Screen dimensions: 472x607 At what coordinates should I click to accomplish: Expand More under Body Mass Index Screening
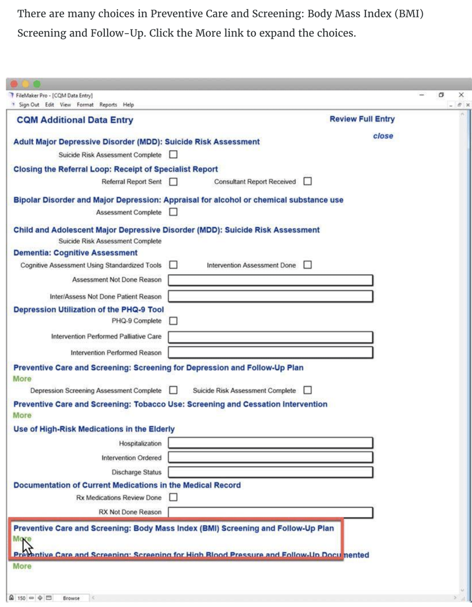tap(22, 539)
